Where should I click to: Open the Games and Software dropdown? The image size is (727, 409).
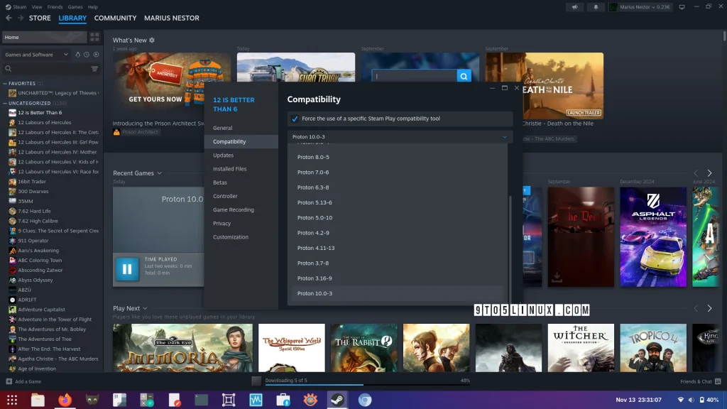coord(35,55)
